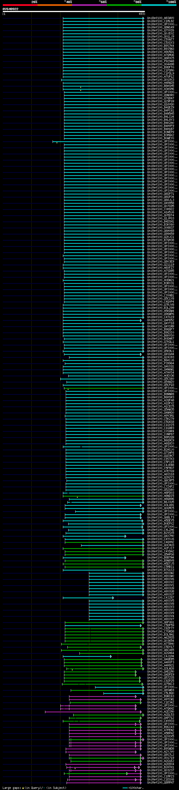The image size is (179, 790).
Task: Click the query name AV640922
Action: (10, 9)
